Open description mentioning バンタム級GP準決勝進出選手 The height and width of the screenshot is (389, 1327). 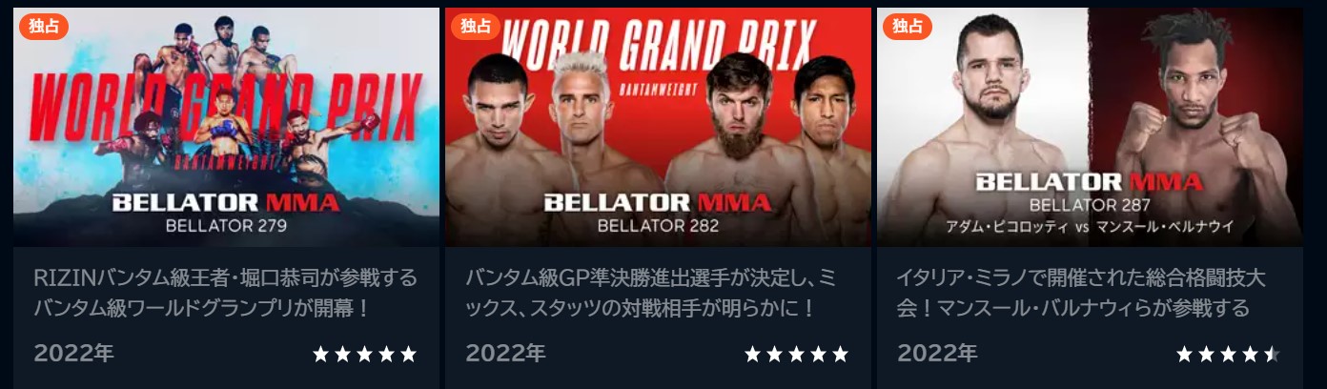[652, 294]
